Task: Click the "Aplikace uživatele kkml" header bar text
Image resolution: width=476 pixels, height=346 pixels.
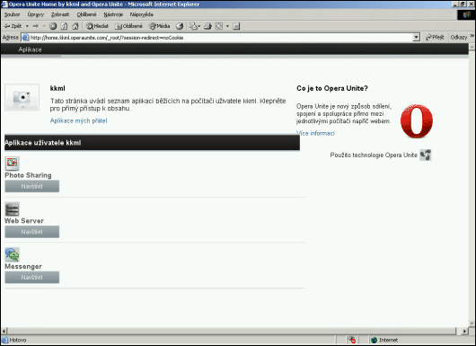Action: click(43, 143)
